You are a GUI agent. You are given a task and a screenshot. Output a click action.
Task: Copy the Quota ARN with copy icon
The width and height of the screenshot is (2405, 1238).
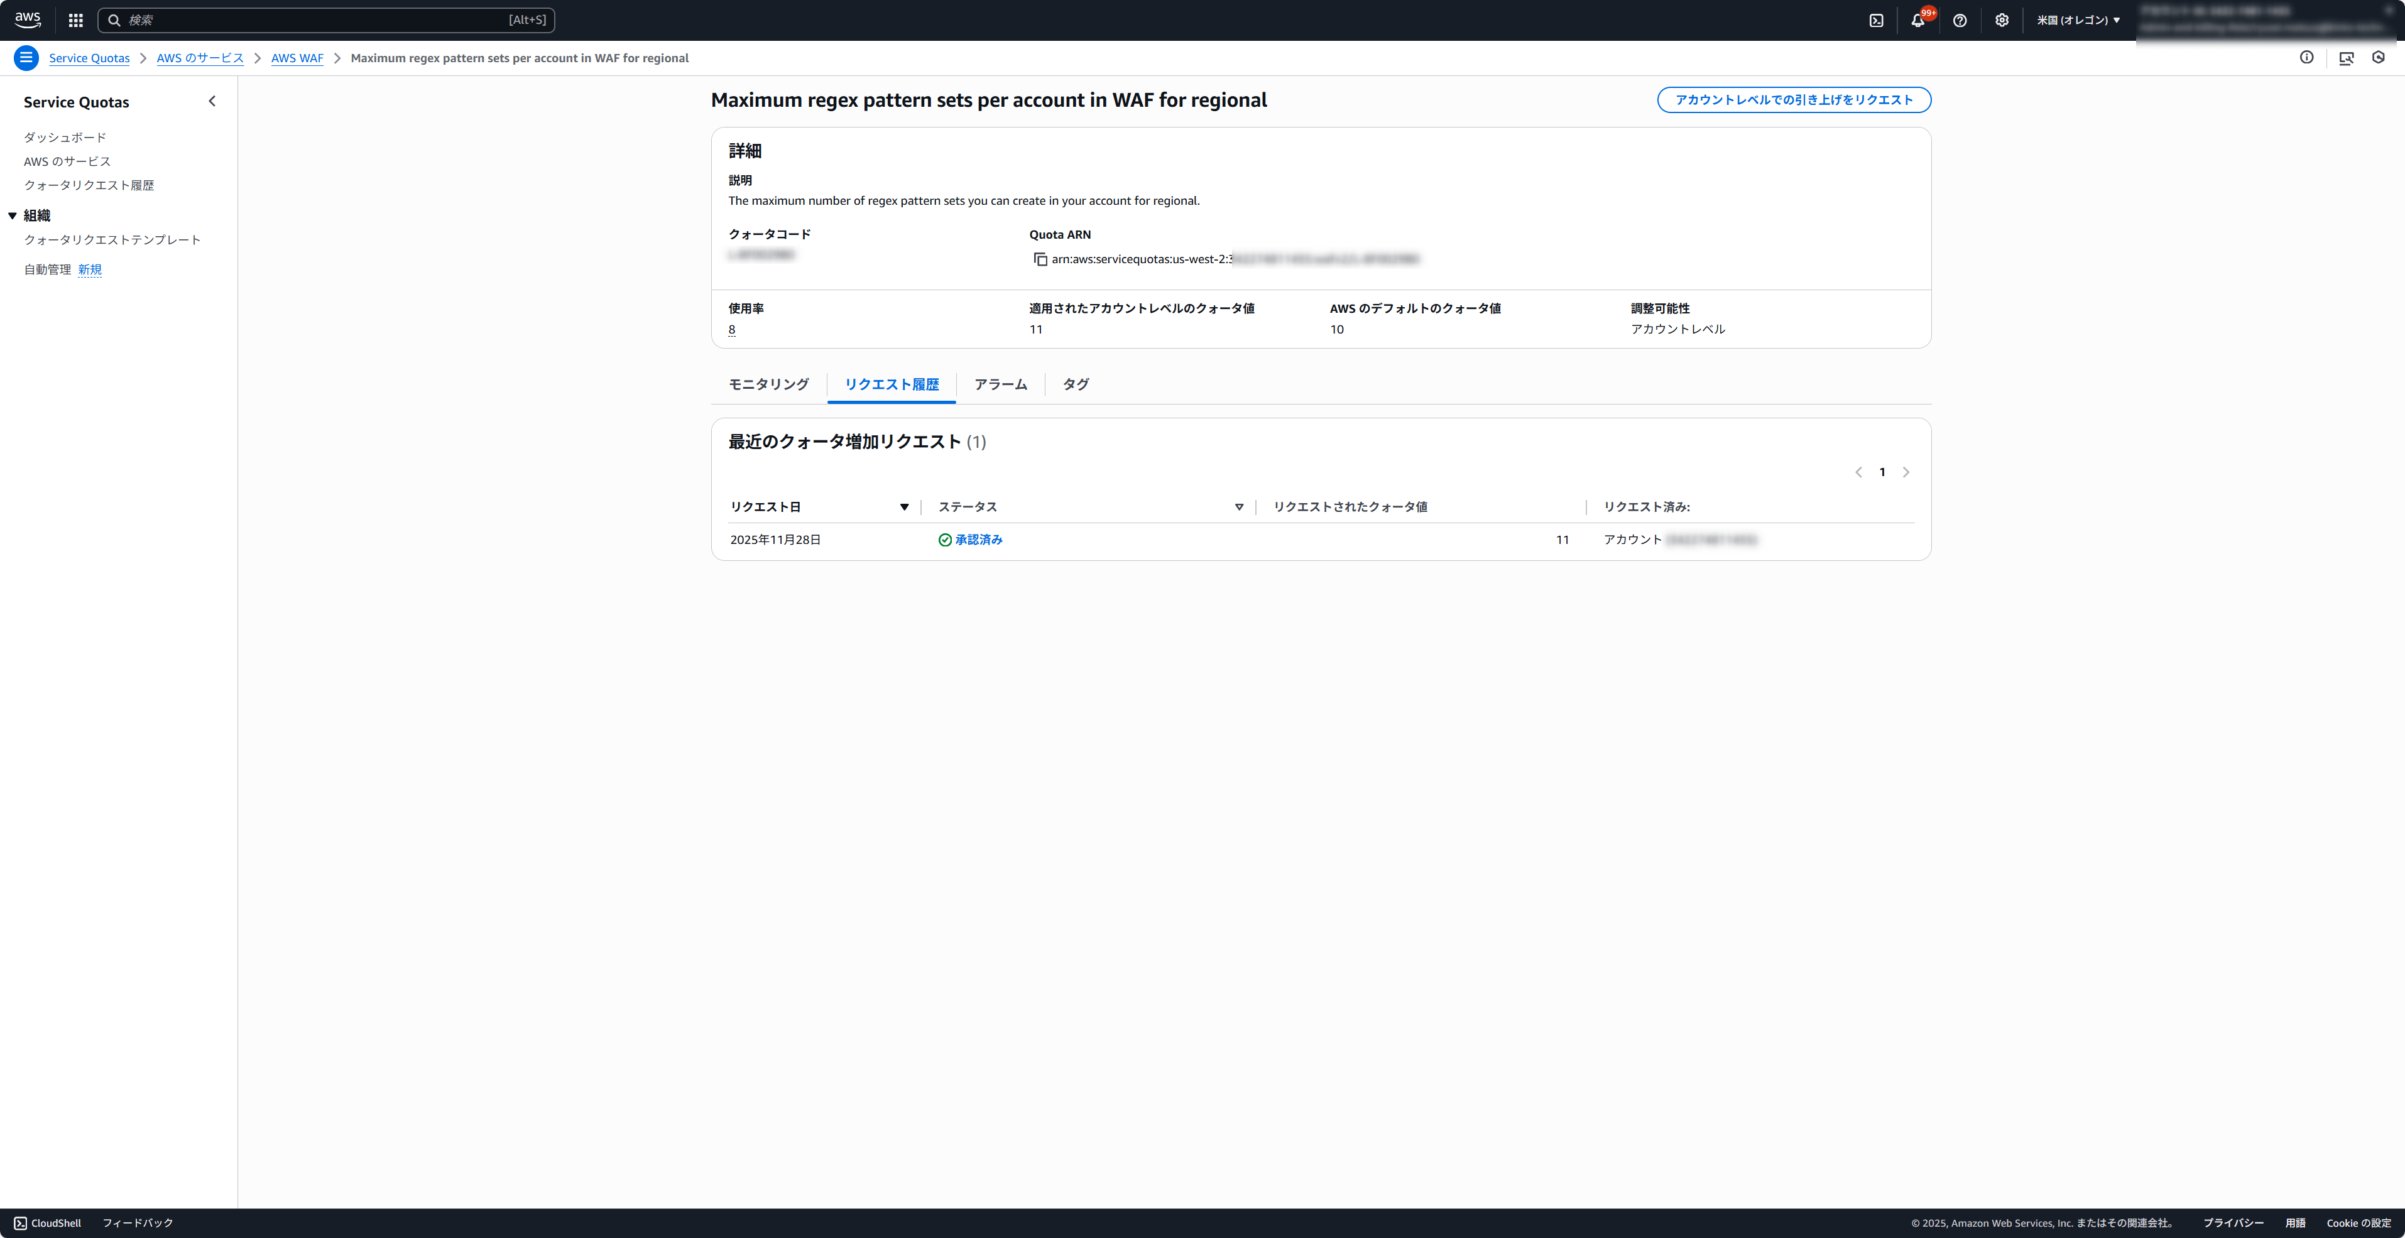pos(1040,259)
